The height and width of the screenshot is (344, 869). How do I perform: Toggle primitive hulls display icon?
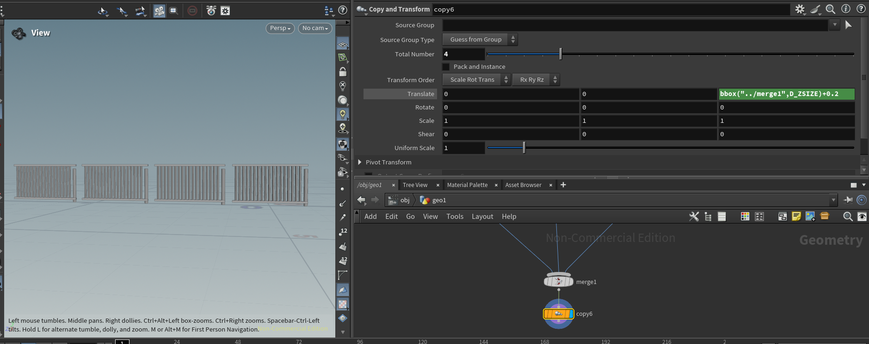pos(343,275)
